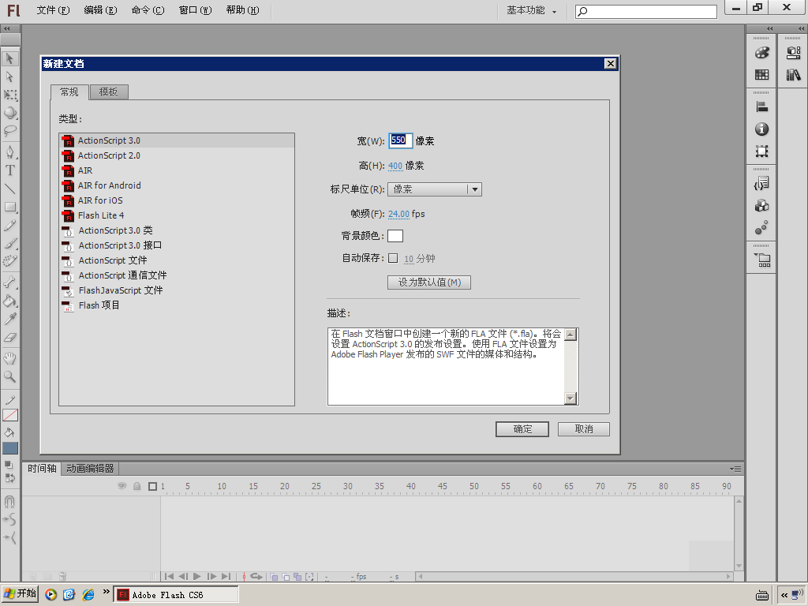Screen dimensions: 808x606
Task: Expand the system tray arrows
Action: (784, 595)
